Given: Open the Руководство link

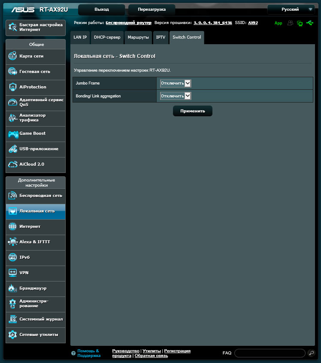Looking at the screenshot, I should point(126,351).
